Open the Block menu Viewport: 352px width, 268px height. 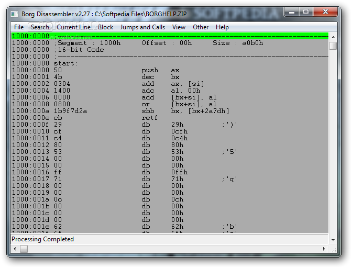click(x=105, y=27)
